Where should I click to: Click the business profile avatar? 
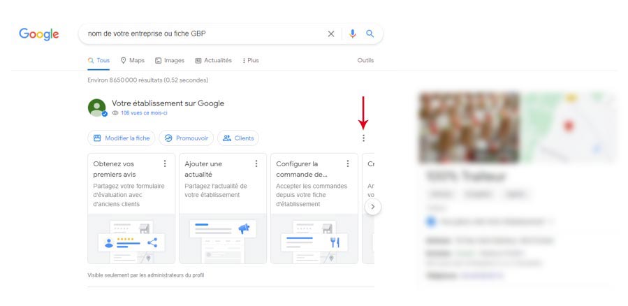pos(97,108)
